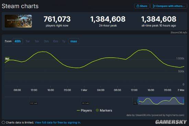Click the right navigator range handle

184,101
